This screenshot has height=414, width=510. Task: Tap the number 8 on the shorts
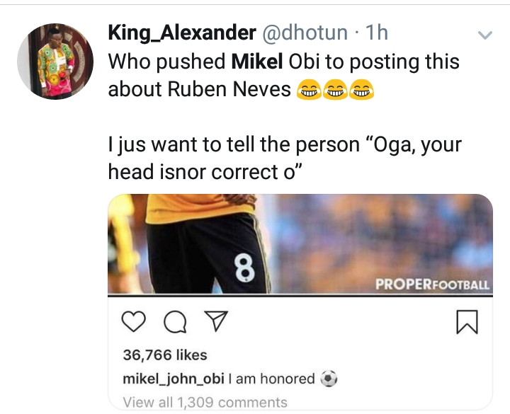(246, 269)
